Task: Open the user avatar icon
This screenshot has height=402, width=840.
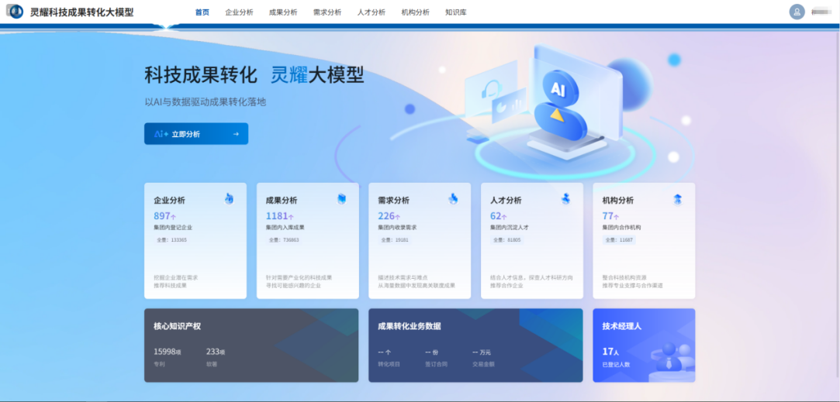Action: tap(797, 12)
